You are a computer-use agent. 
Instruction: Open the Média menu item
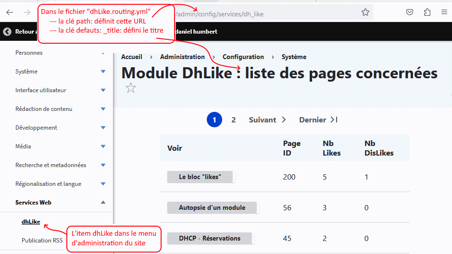[23, 146]
